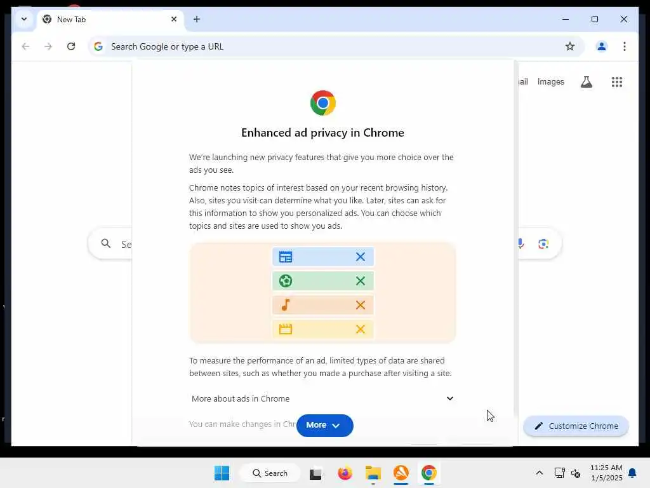650x488 pixels.
Task: Click the yellow film clapper topic icon in illustration
Action: pyautogui.click(x=286, y=329)
